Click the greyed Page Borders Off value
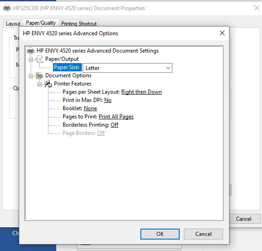262x251 pixels. 101,133
